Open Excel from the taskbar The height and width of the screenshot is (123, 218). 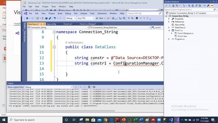point(136,120)
